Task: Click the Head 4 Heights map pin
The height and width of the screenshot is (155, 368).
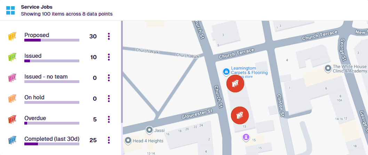Action: (128, 140)
